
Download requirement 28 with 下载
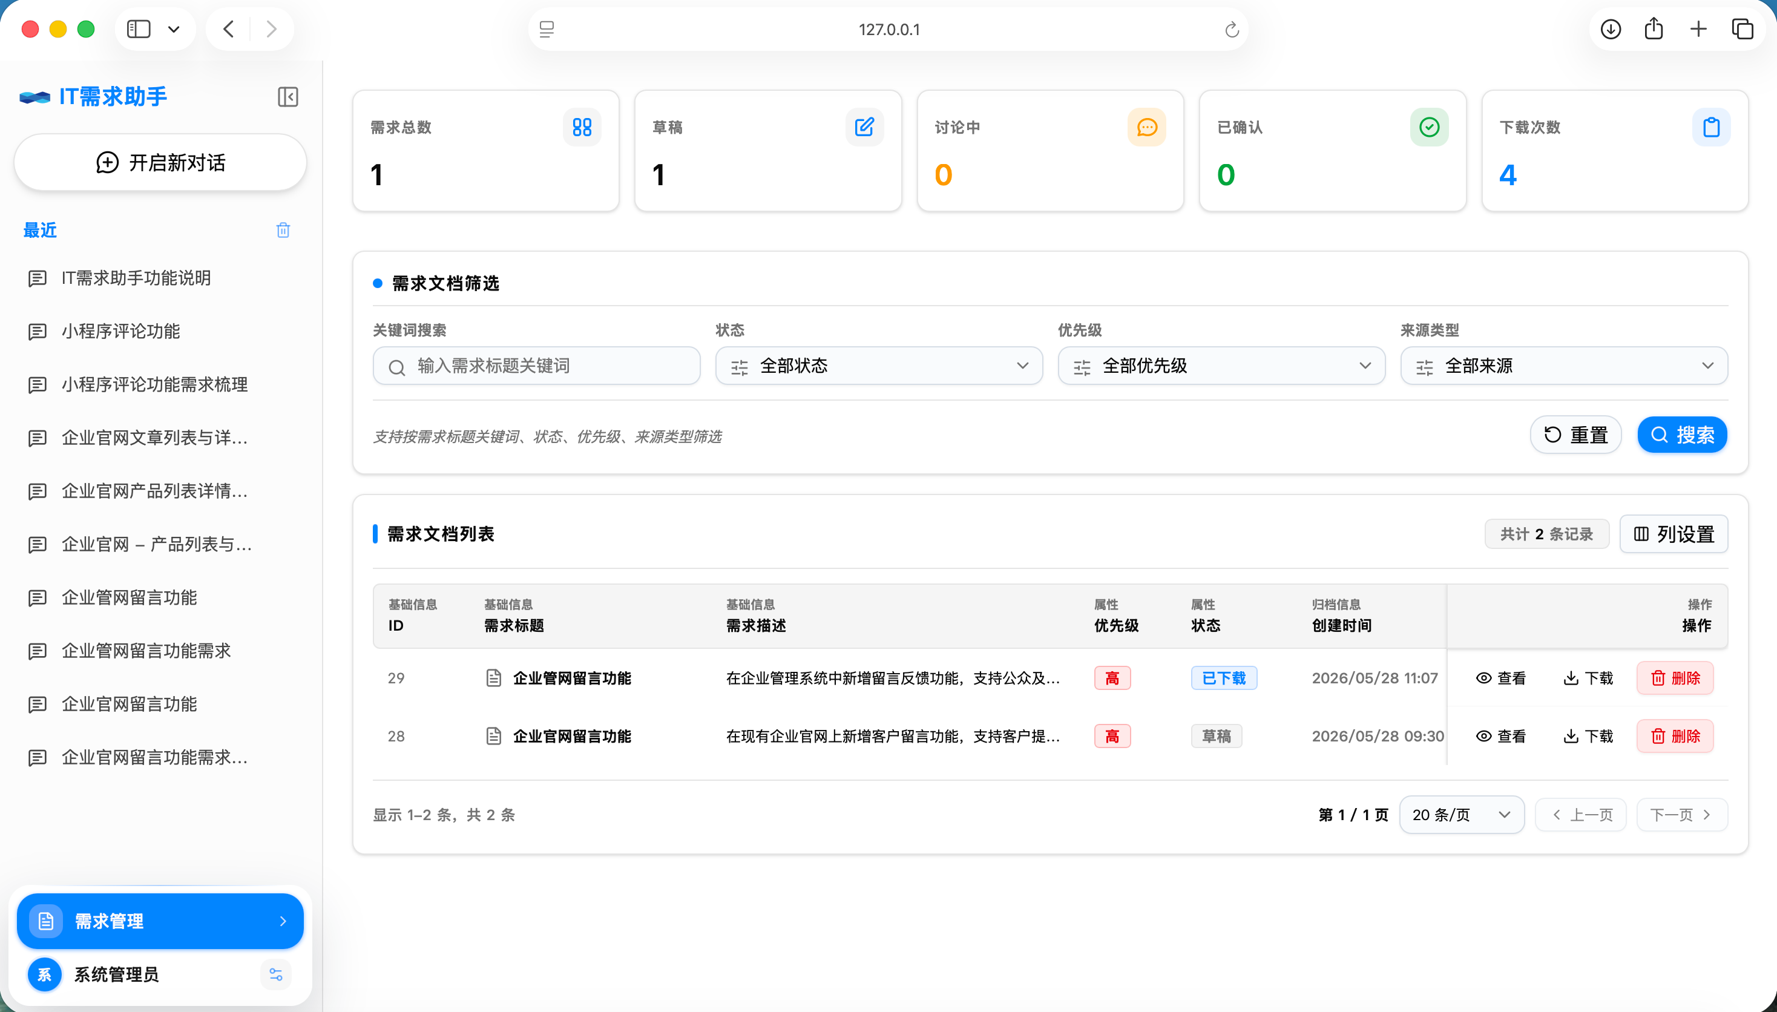[x=1588, y=736]
